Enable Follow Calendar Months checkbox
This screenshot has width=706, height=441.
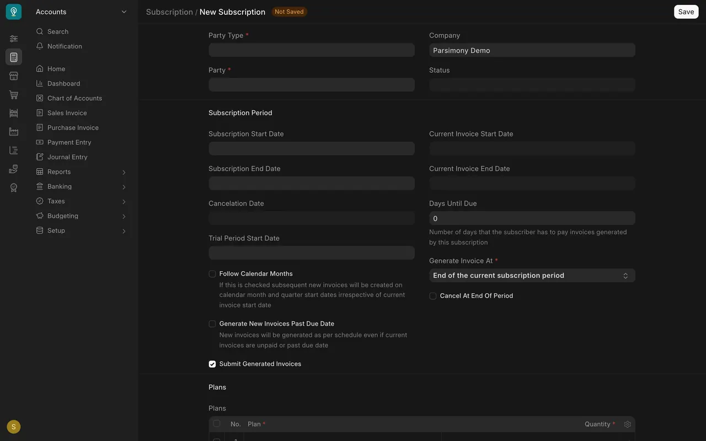click(x=212, y=274)
